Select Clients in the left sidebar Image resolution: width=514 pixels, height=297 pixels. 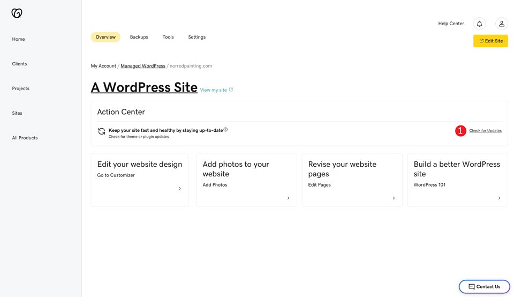[x=19, y=64]
